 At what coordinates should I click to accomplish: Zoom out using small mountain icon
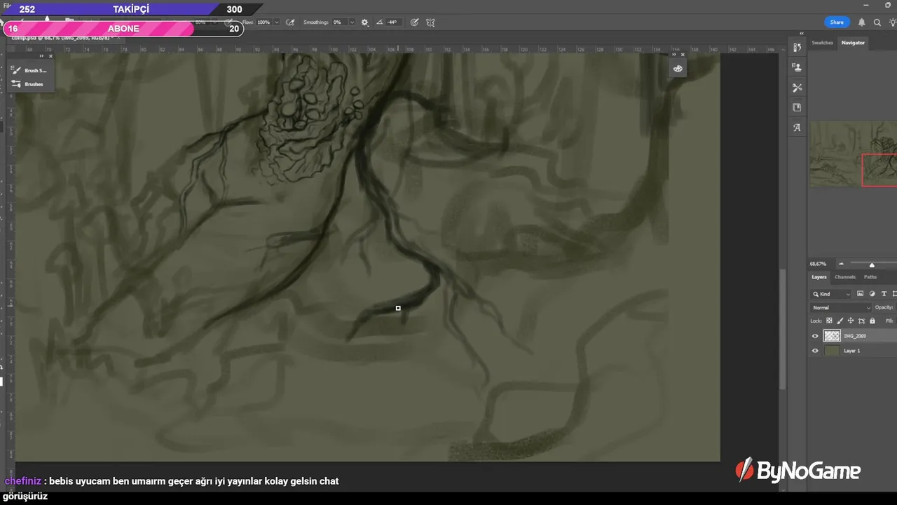tap(841, 264)
